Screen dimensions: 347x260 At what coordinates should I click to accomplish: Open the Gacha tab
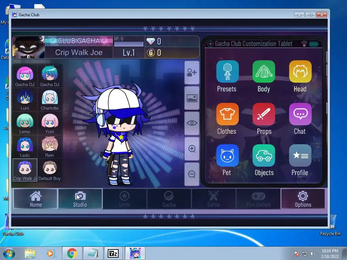pyautogui.click(x=169, y=198)
